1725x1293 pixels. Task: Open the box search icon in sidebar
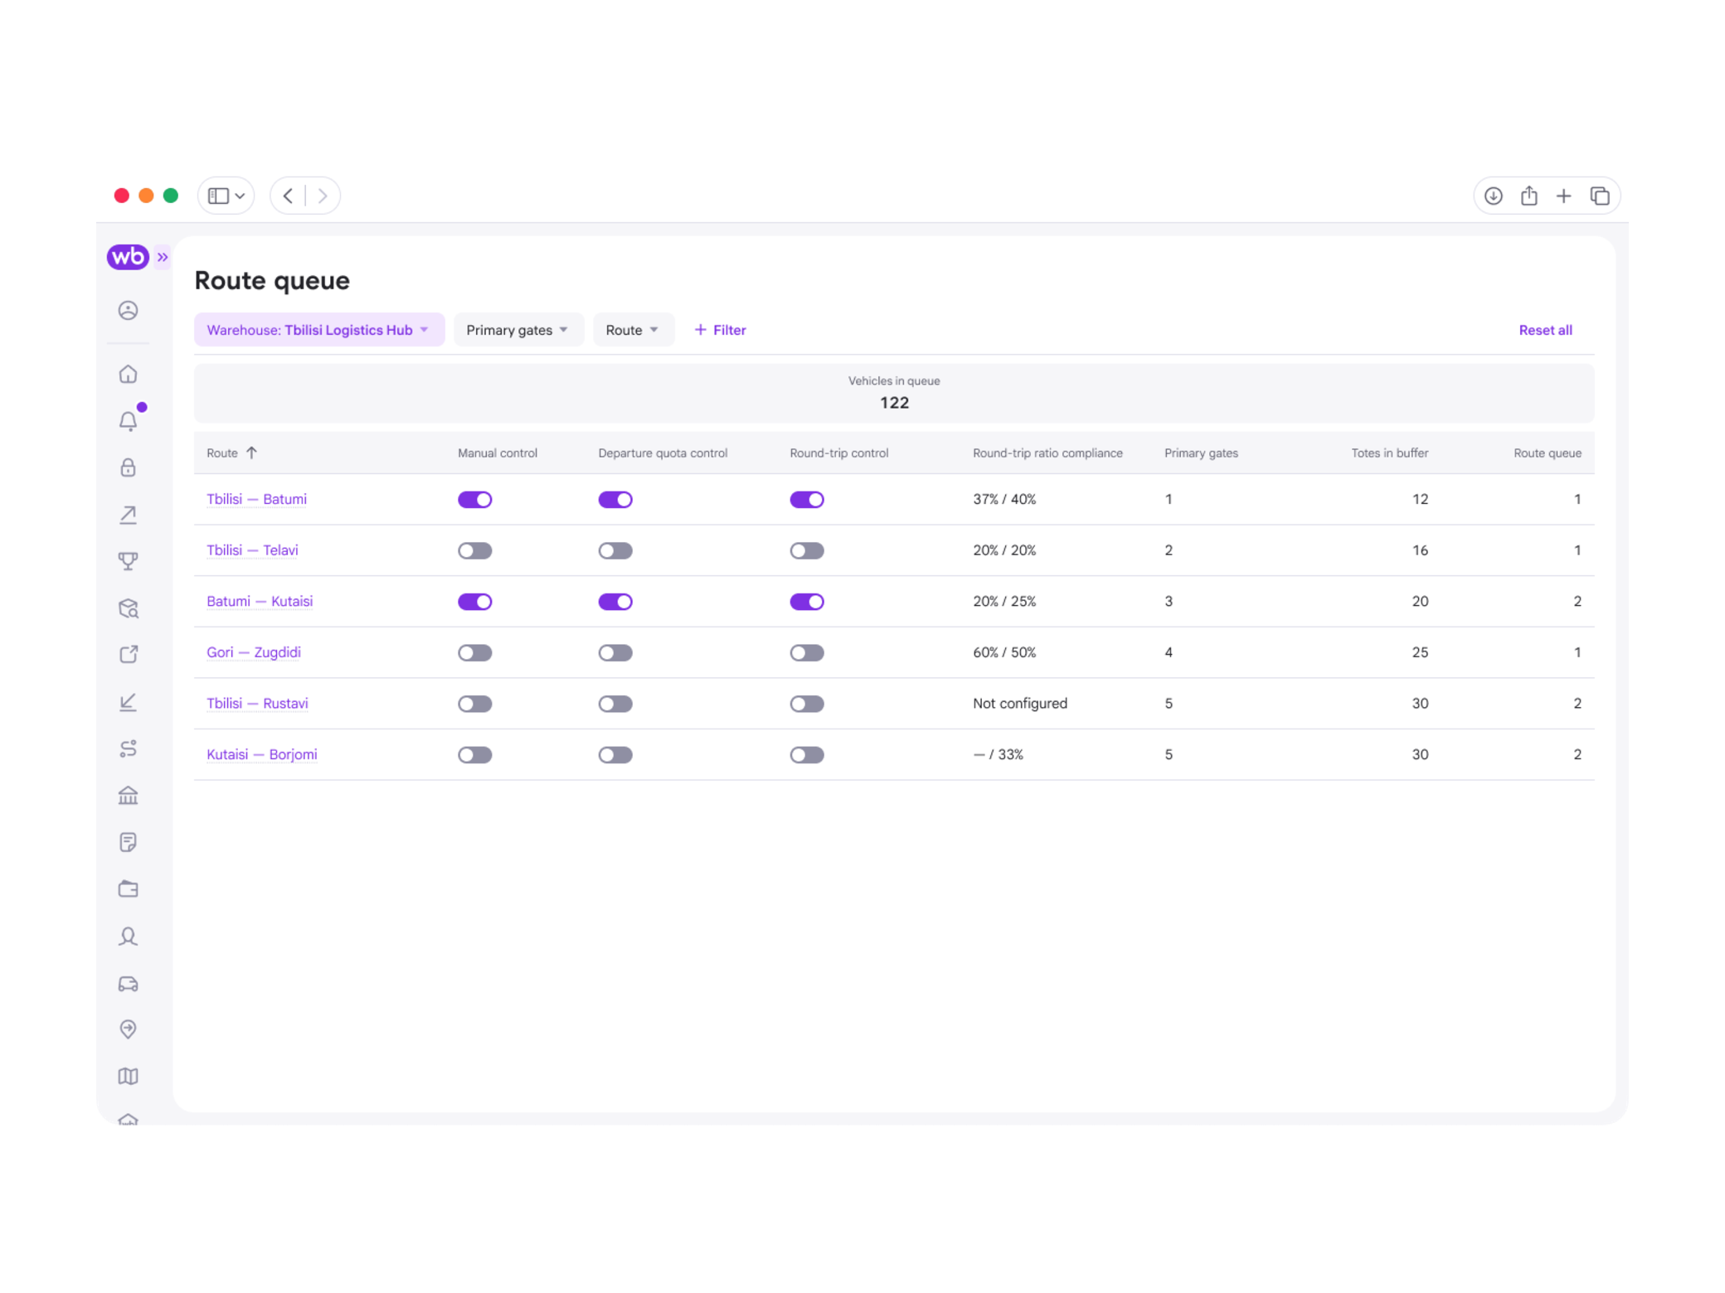(128, 608)
